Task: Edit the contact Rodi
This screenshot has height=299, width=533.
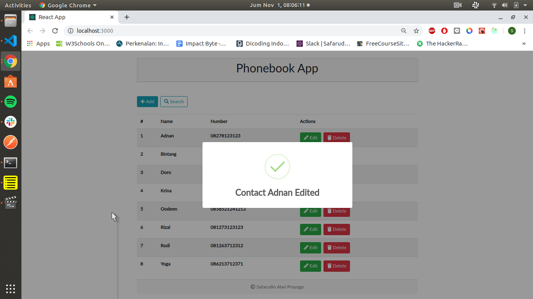Action: [310, 248]
